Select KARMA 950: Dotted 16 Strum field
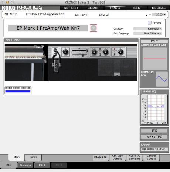This screenshot has width=170, height=172. (154, 149)
